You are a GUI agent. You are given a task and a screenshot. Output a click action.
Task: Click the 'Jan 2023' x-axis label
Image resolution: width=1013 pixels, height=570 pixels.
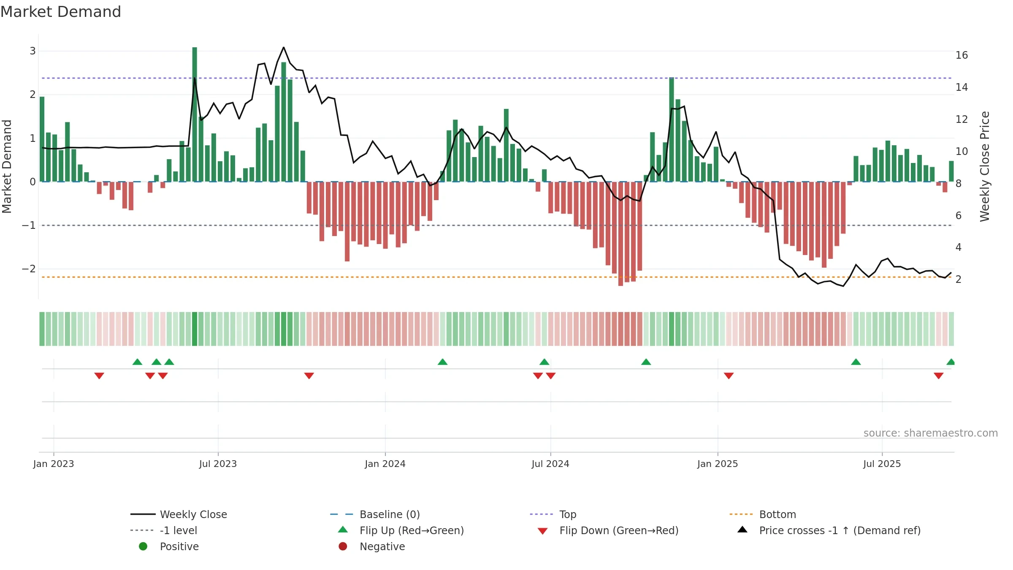tap(54, 464)
